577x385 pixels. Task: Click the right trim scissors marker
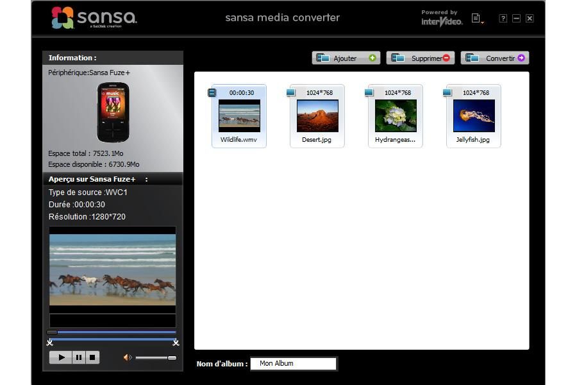point(176,342)
